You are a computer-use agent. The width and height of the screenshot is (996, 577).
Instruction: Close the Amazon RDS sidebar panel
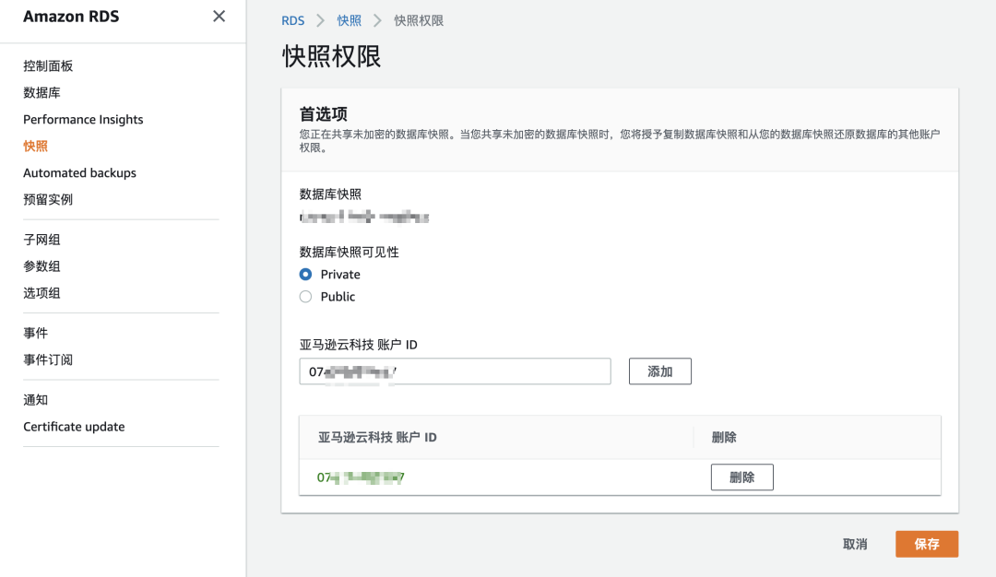pos(219,17)
